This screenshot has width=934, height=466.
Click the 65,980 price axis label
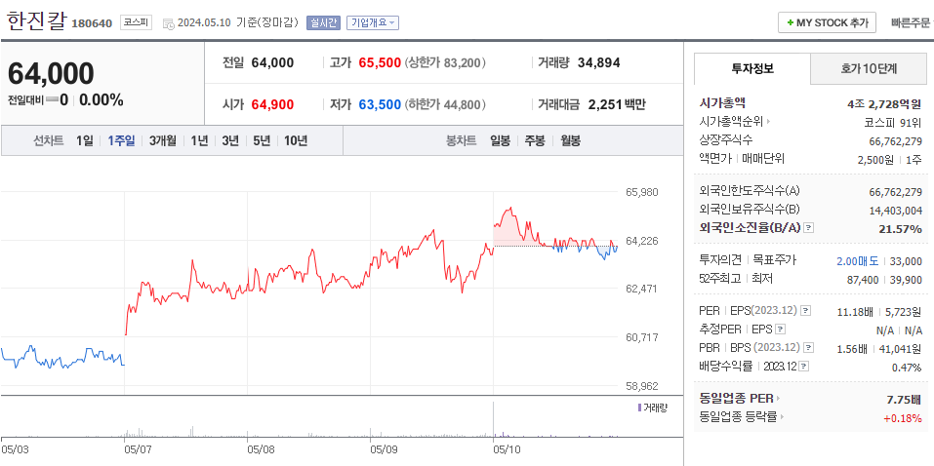(642, 192)
